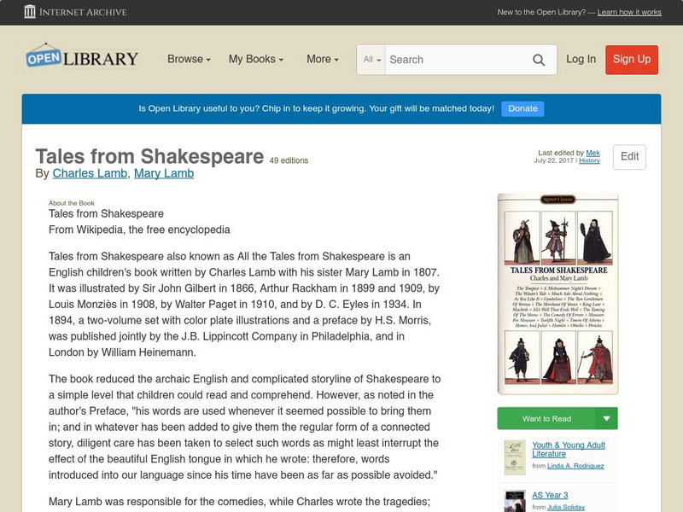Open the More navigation menu
683x512 pixels.
[321, 60]
